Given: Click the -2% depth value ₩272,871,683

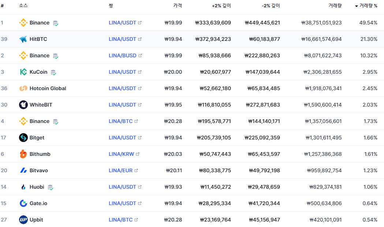Looking at the screenshot, I should pyautogui.click(x=263, y=105).
